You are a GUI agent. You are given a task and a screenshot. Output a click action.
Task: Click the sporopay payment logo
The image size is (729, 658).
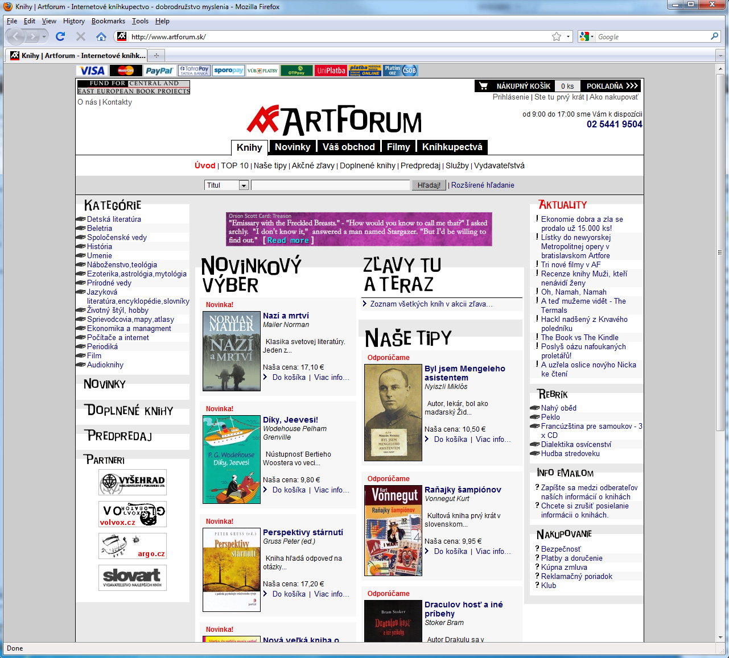point(228,71)
